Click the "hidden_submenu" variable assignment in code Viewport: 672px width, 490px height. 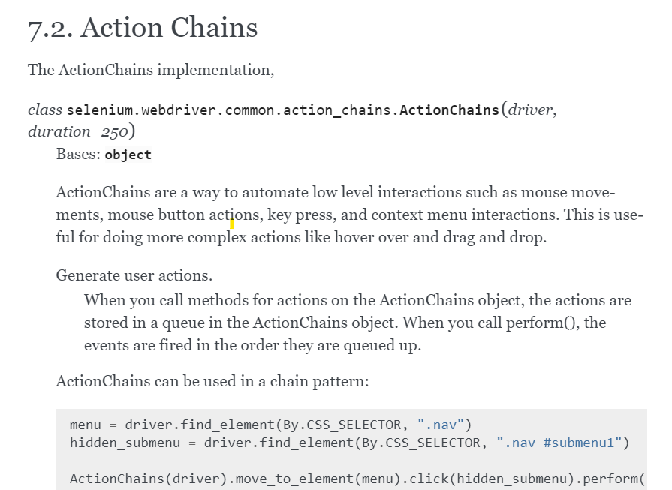[125, 443]
